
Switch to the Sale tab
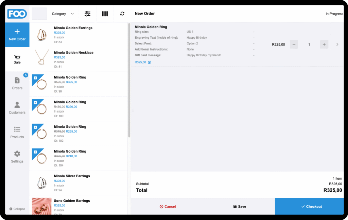pos(17,59)
